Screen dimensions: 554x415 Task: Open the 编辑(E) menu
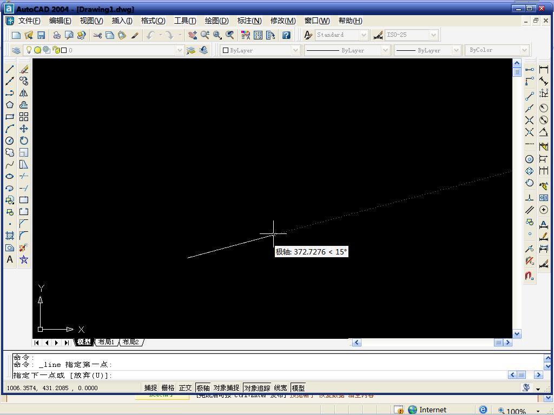pos(60,21)
